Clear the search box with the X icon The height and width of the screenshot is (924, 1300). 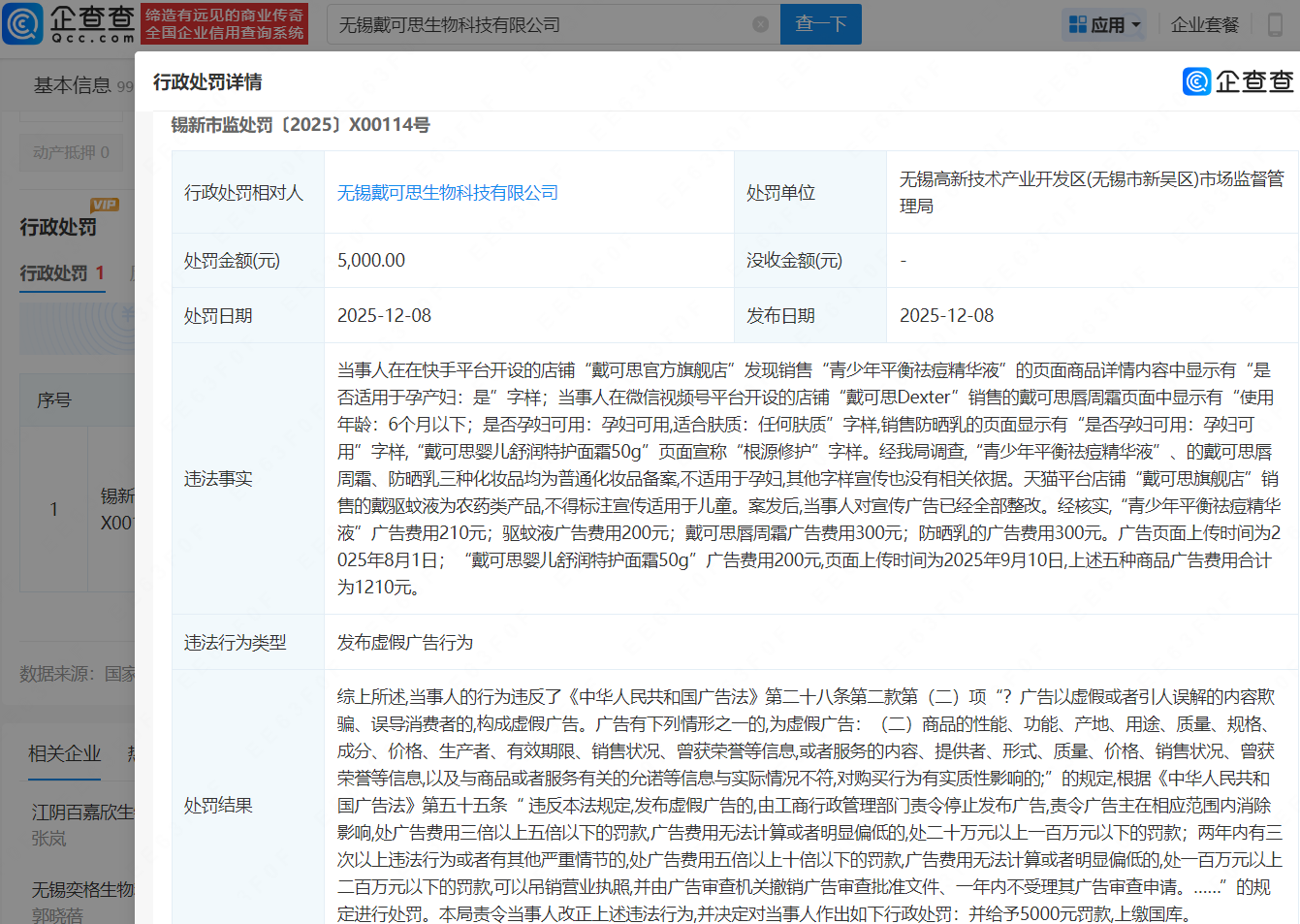(761, 24)
